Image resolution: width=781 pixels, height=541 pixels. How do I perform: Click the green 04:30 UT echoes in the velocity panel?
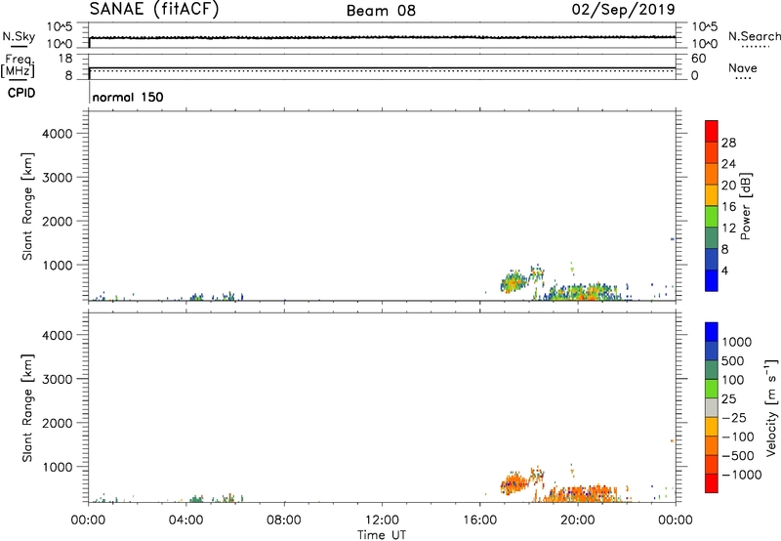(197, 498)
